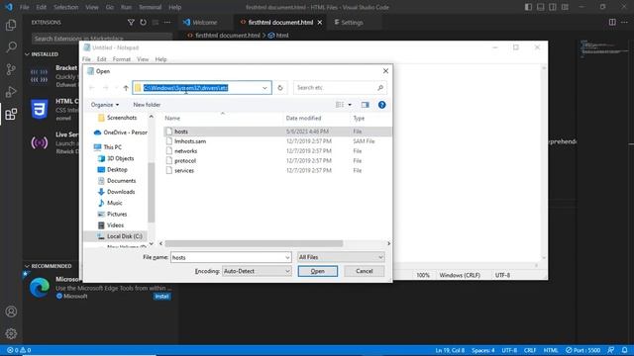Click the Search Extensions in Marketplace field
The height and width of the screenshot is (356, 634).
tap(102, 39)
